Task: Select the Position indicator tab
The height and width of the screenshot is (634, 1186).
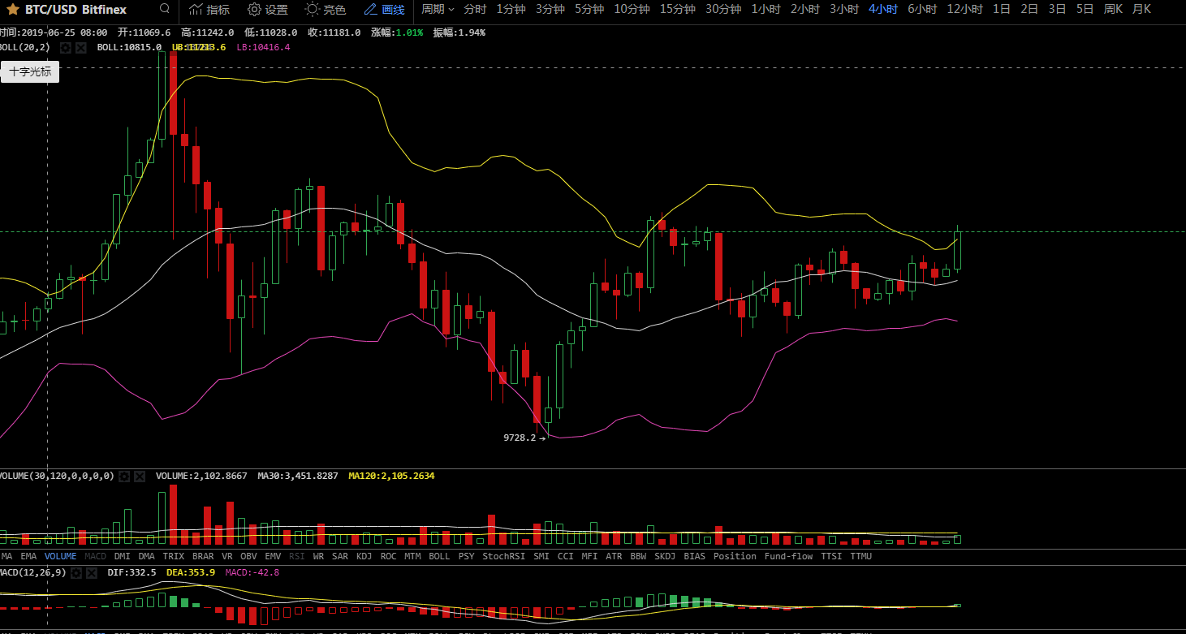Action: pos(735,557)
